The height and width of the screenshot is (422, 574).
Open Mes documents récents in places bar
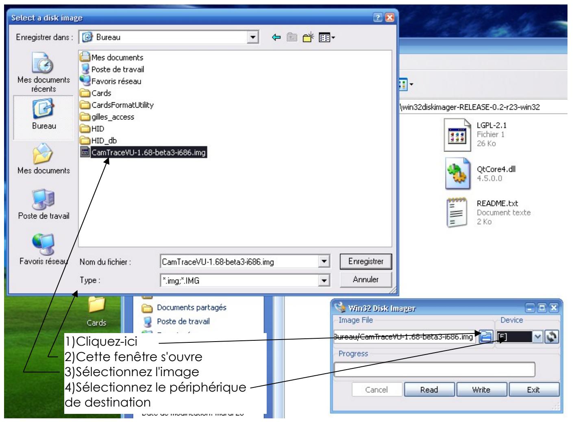click(43, 73)
